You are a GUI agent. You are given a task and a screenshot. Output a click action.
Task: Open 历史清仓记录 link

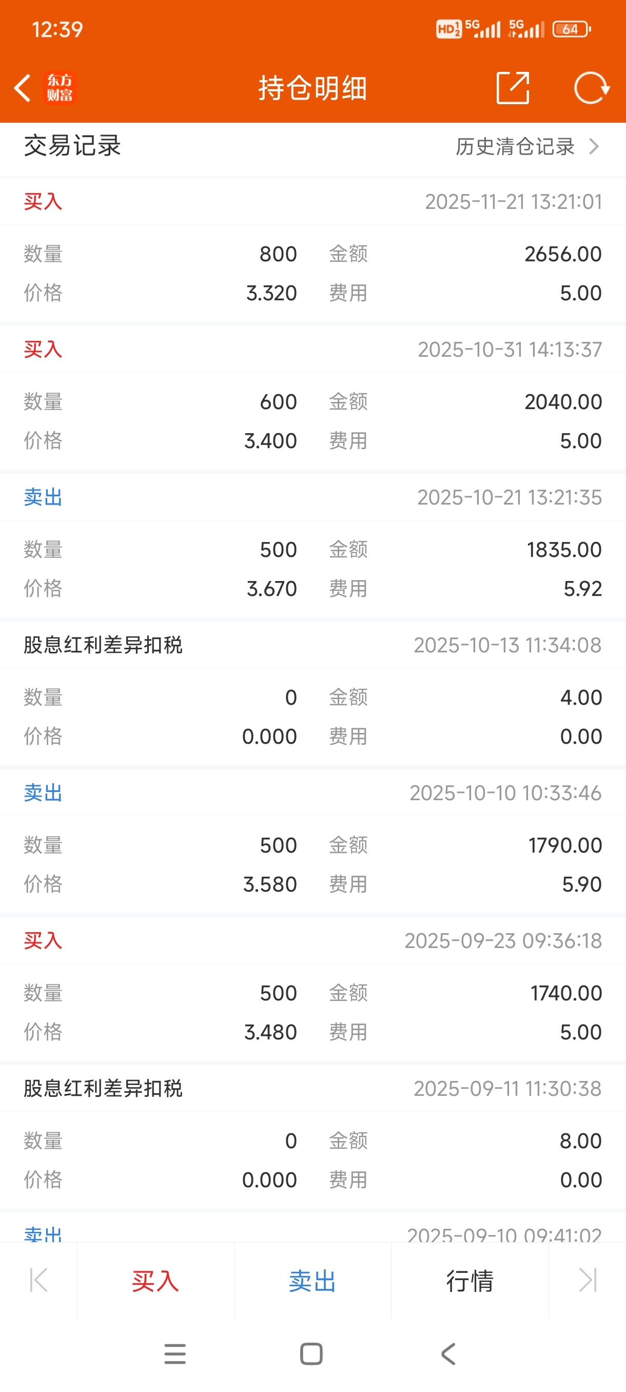[x=515, y=146]
